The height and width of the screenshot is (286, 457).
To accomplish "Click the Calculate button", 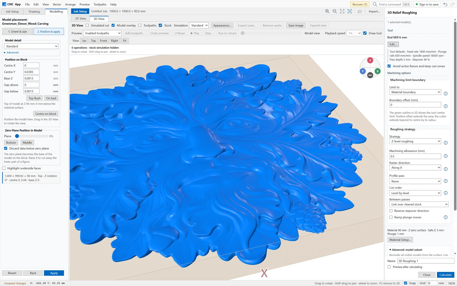I will coord(446,275).
